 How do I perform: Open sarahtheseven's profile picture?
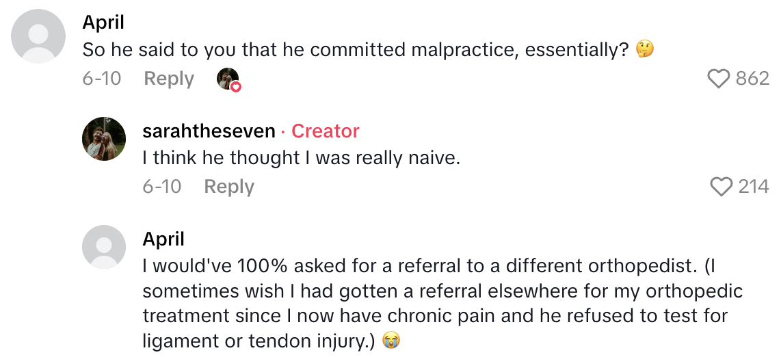click(104, 139)
